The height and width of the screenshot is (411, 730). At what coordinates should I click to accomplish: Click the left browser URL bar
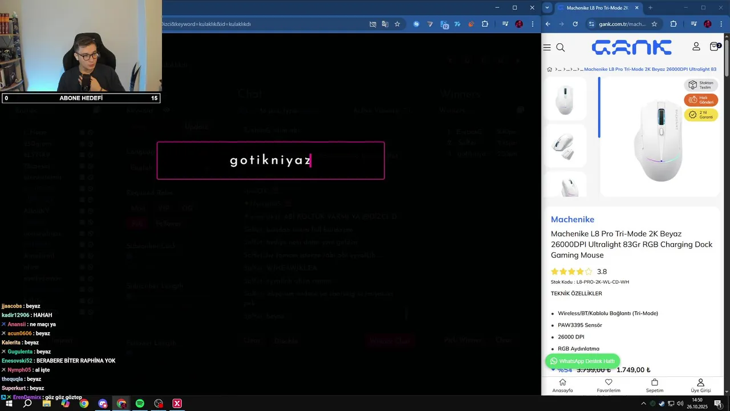tap(262, 24)
